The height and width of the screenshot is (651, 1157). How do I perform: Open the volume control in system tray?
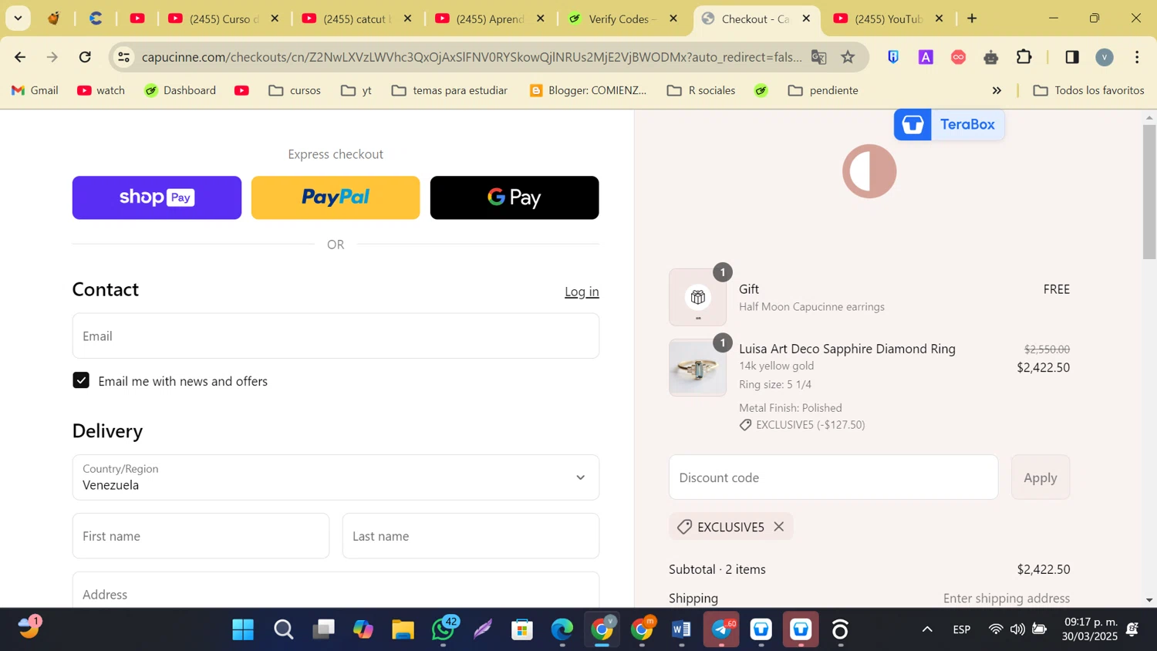coord(1017,629)
